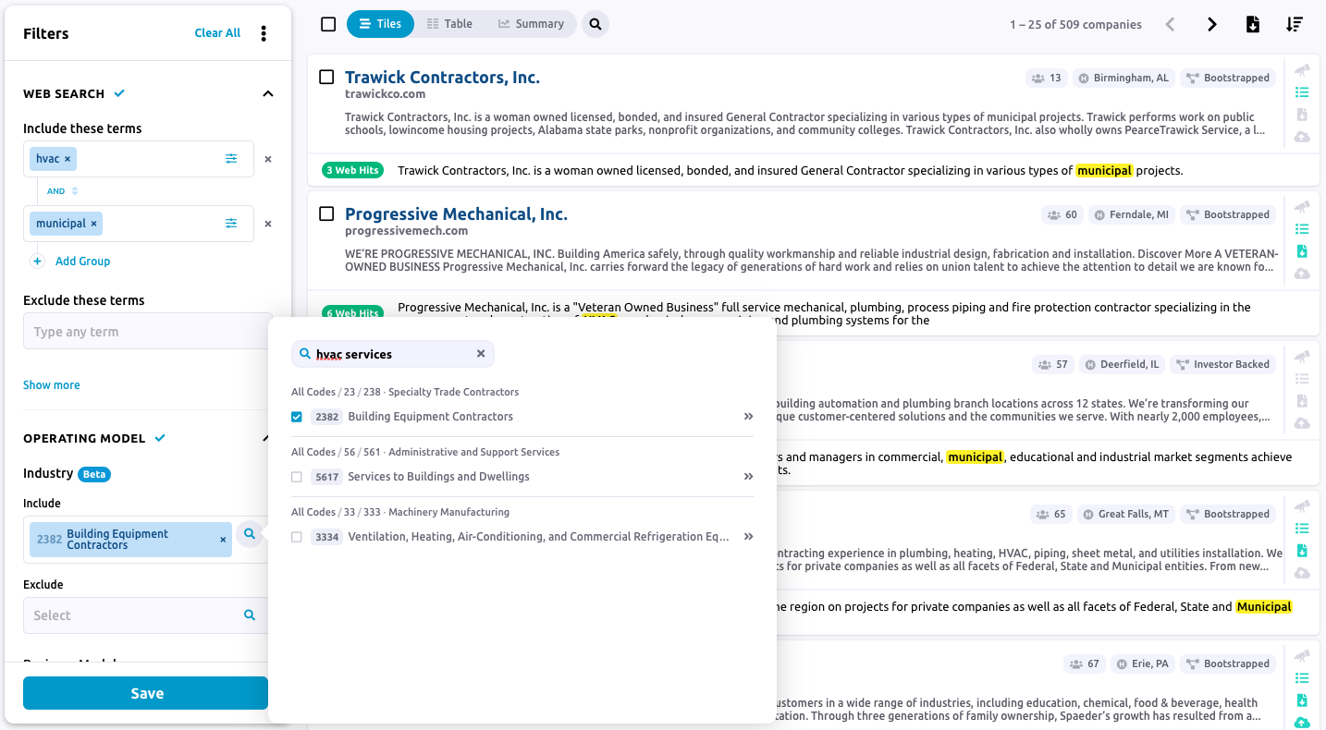The image size is (1326, 730).
Task: Remove the 2382 Building Equipment Contractors chip
Action: coord(223,540)
